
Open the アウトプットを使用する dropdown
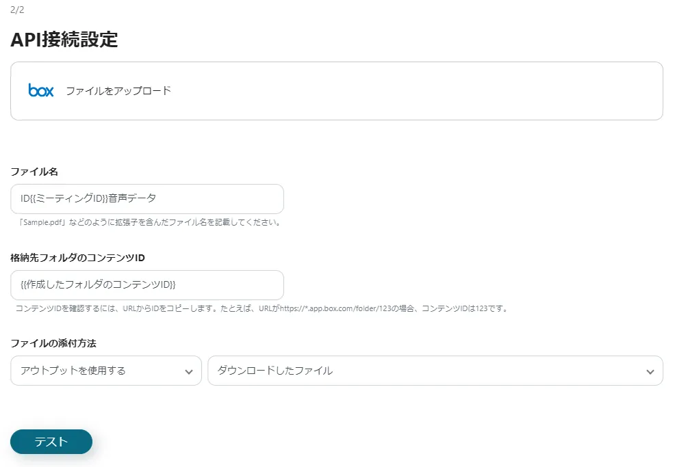tap(106, 371)
